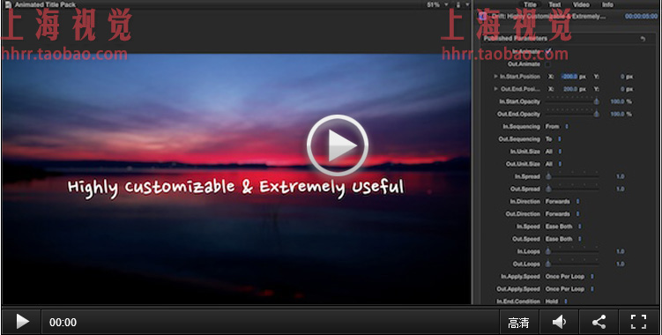Click the reset arrow in Published Parameters
This screenshot has height=335, width=662.
643,39
